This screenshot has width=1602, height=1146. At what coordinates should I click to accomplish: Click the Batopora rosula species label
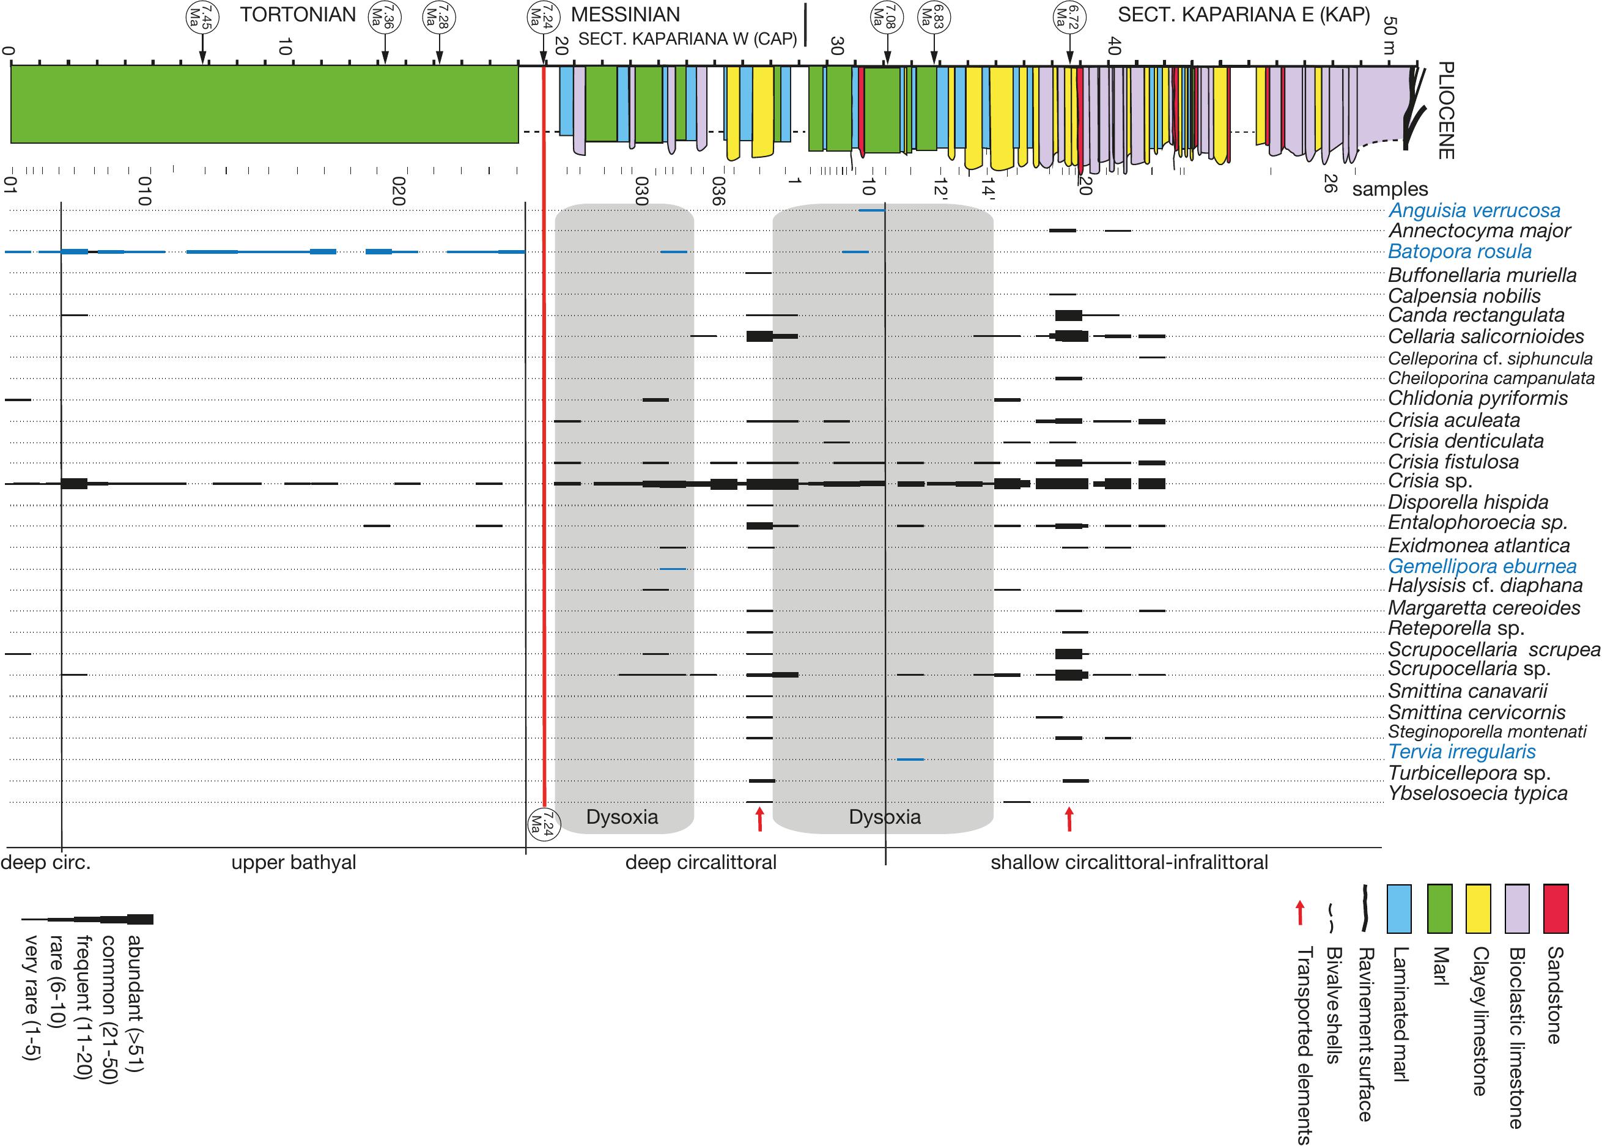pos(1460,251)
